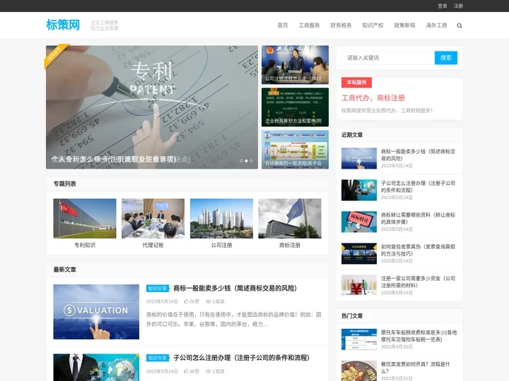Click sidebar 注册一家公司 thumbnail with ¥ symbol
The height and width of the screenshot is (381, 509).
coord(359,286)
